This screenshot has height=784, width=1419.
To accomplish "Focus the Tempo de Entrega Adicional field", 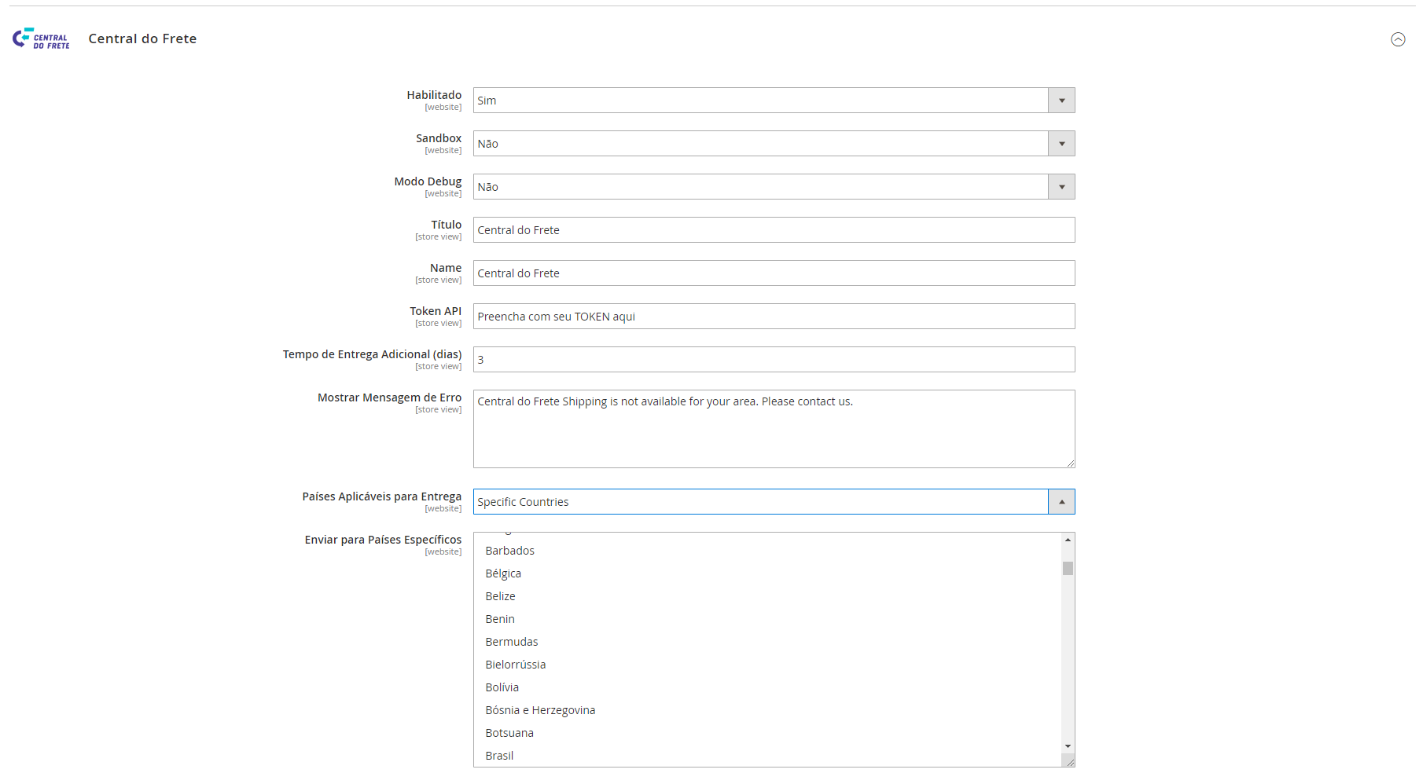I will pos(774,360).
